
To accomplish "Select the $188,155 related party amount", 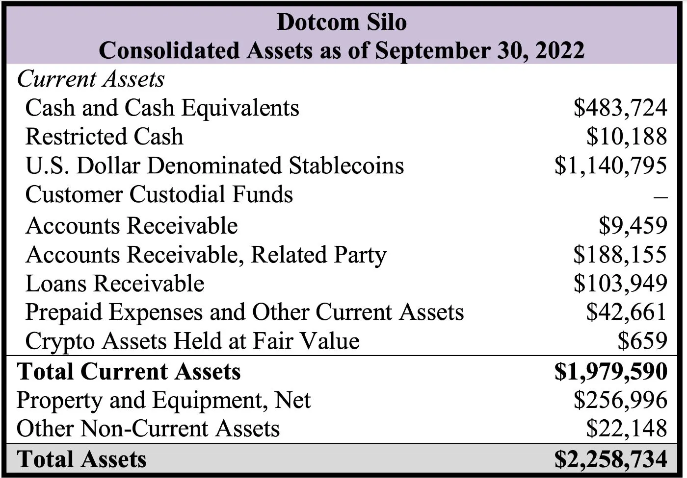I will click(x=620, y=255).
